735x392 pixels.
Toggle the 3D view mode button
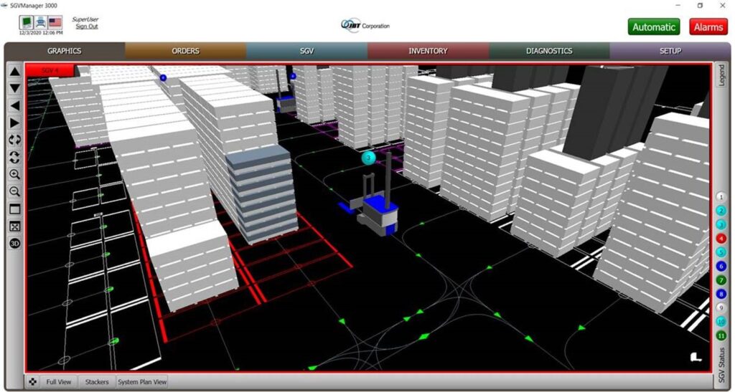coord(14,243)
